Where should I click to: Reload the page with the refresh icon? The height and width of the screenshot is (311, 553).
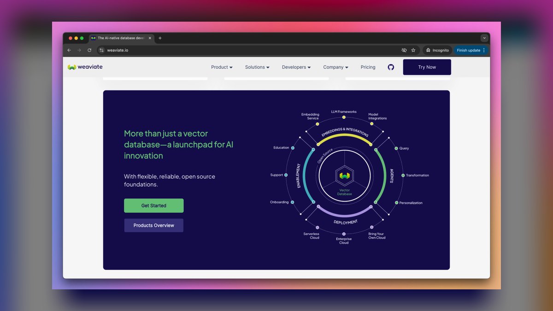coord(89,50)
